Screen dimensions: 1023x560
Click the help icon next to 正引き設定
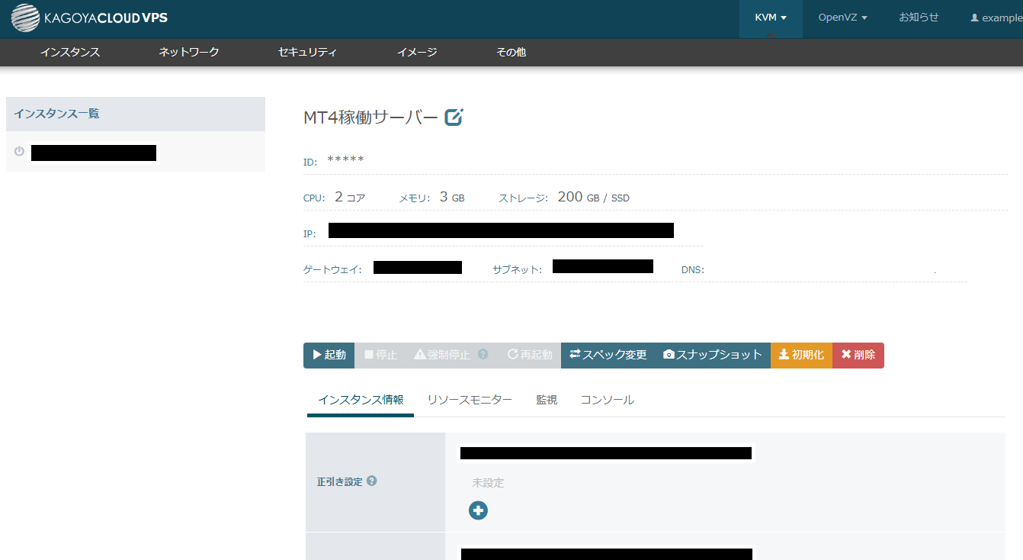tap(372, 481)
